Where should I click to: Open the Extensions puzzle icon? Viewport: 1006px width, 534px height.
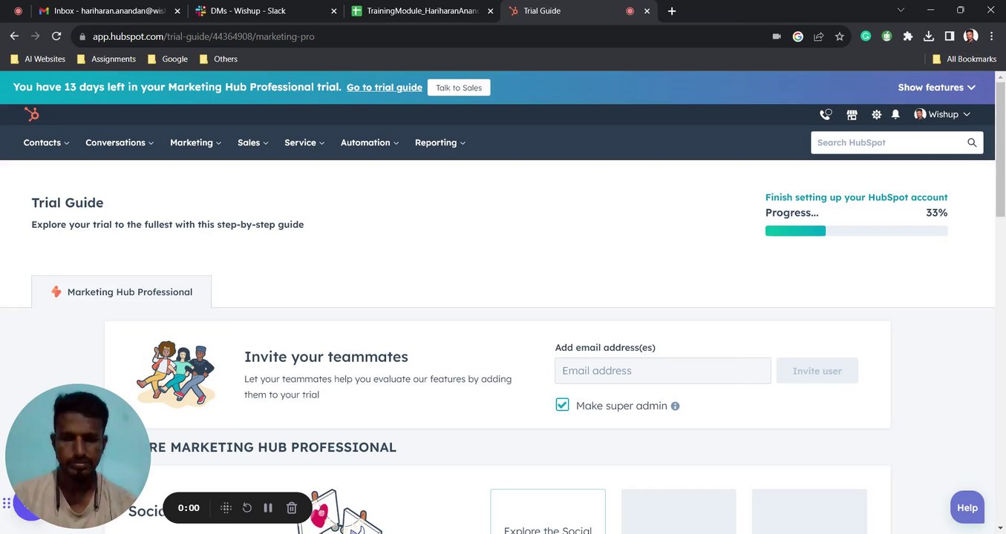[907, 36]
